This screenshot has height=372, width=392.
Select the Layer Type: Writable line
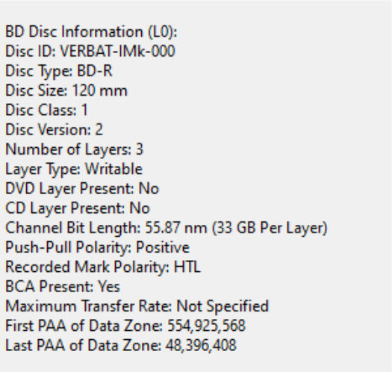74,170
